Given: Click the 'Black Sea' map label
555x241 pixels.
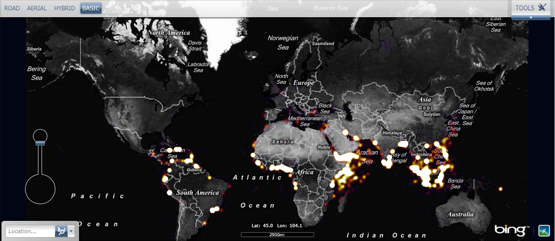Looking at the screenshot, I should pyautogui.click(x=325, y=108).
